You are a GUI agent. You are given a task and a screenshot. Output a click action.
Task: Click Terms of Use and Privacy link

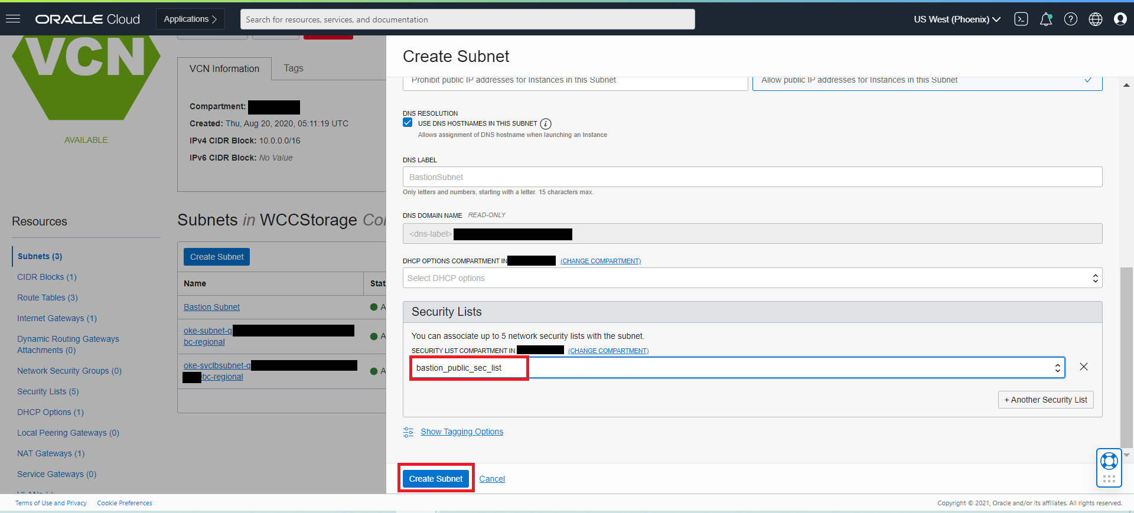pos(51,503)
